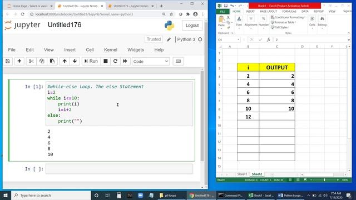Adjust the Excel zoom slider in status bar

(x=324, y=180)
